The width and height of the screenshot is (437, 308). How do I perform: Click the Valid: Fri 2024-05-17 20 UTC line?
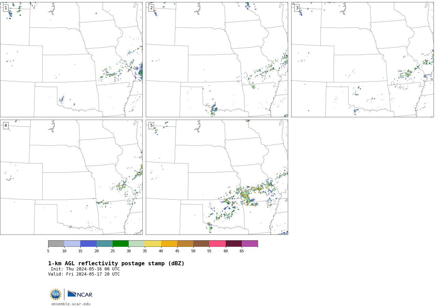click(x=84, y=274)
